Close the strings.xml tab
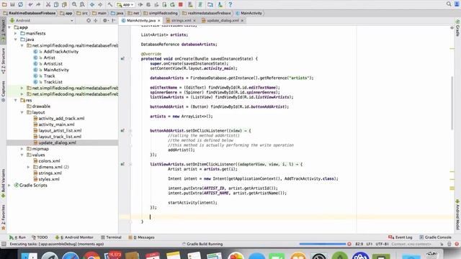This screenshot has width=461, height=259. tap(194, 21)
